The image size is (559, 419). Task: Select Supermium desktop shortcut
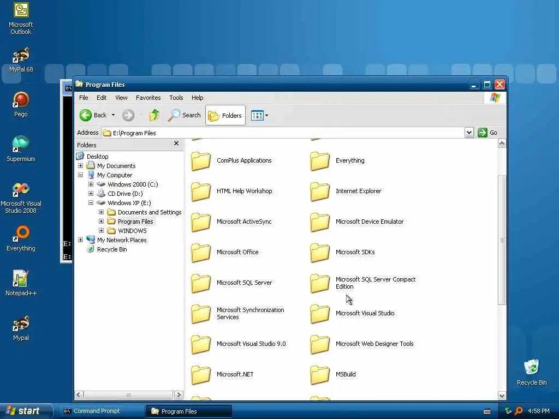[x=21, y=149]
